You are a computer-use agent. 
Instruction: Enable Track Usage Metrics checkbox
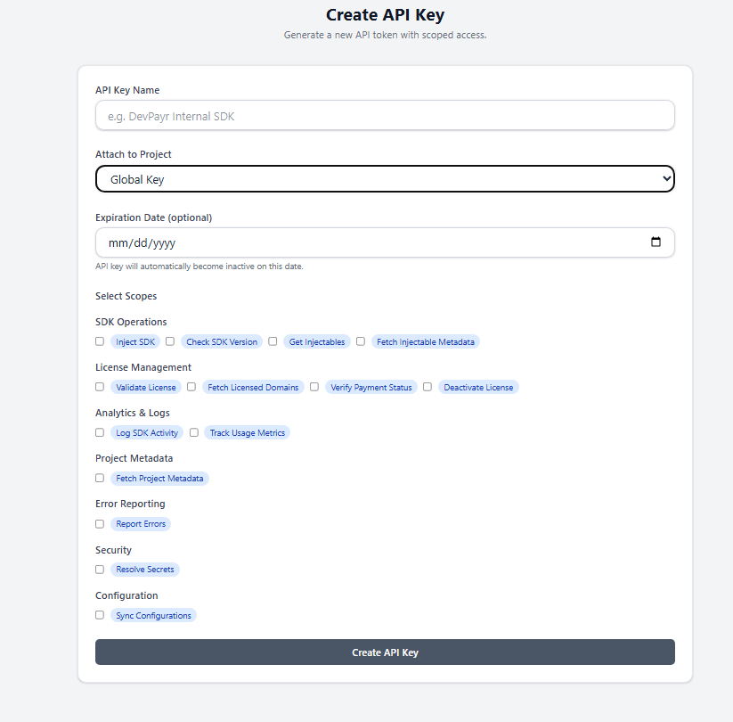pos(194,432)
